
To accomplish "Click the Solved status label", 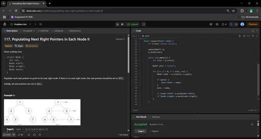I will pos(120,39).
